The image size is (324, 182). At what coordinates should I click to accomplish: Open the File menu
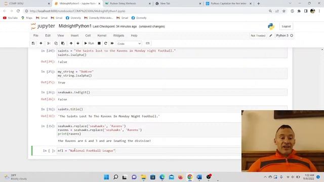36,35
